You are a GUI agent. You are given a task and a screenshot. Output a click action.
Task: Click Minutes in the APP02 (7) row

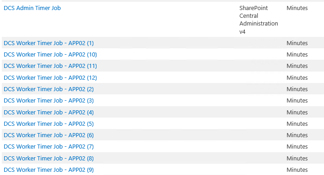coord(297,147)
